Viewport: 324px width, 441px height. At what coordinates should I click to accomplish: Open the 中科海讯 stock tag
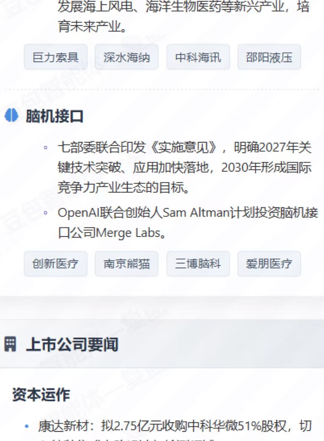(x=198, y=57)
